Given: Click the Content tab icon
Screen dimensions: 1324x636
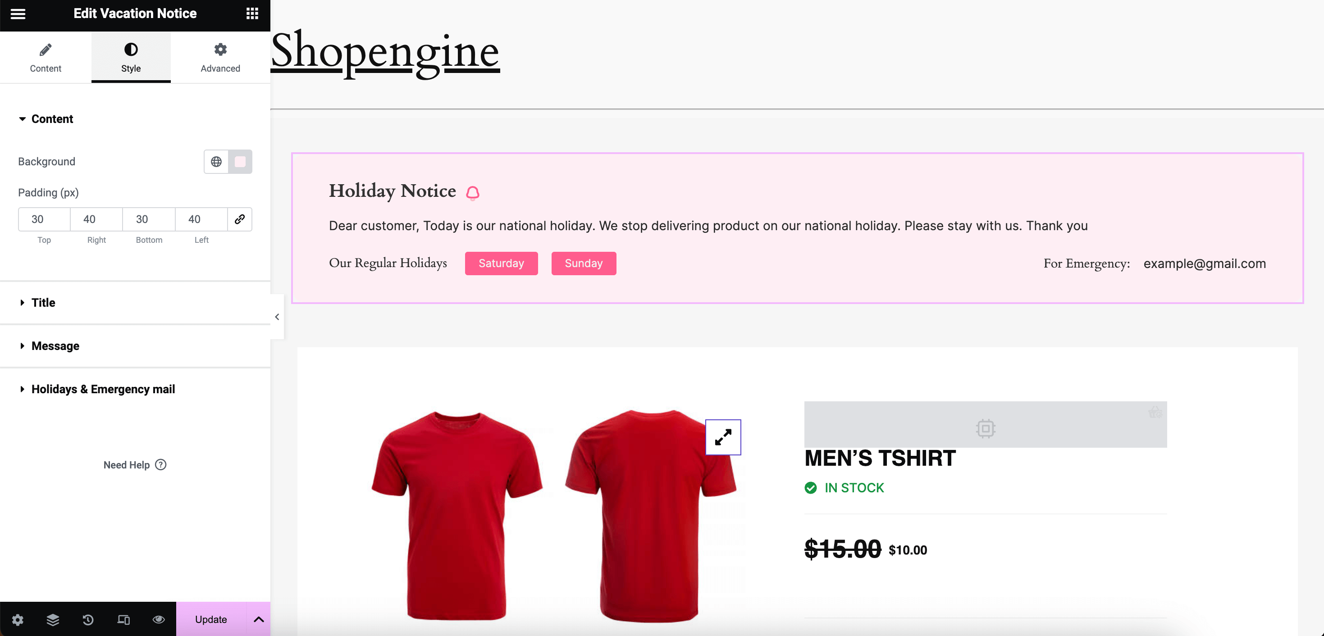Looking at the screenshot, I should point(45,50).
